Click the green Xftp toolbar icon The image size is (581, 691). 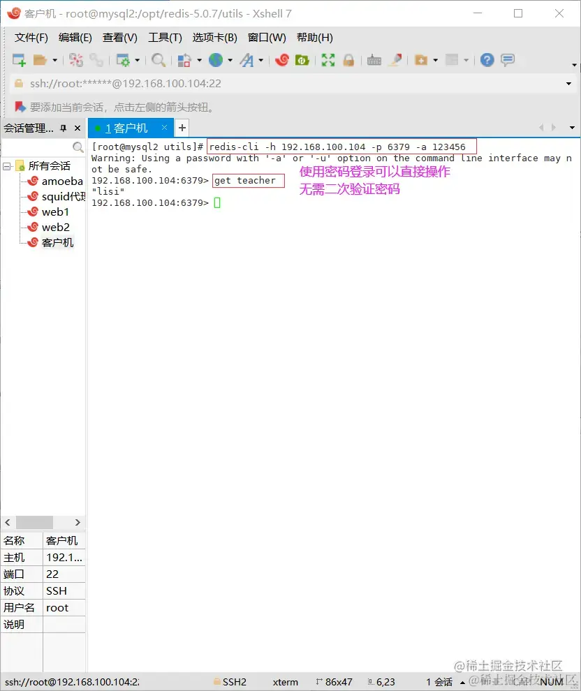tap(302, 60)
